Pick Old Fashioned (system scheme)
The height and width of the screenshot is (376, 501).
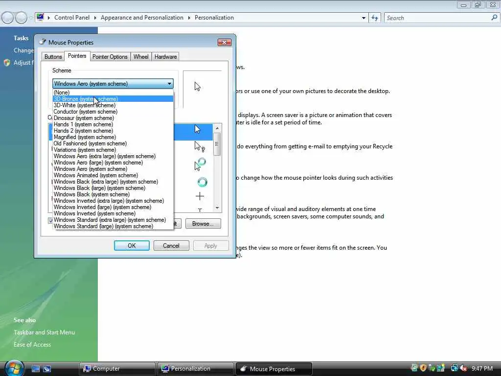pyautogui.click(x=113, y=143)
